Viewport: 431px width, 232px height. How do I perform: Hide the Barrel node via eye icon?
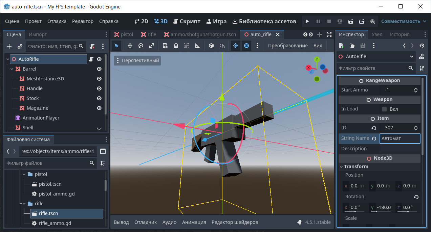tap(99, 69)
